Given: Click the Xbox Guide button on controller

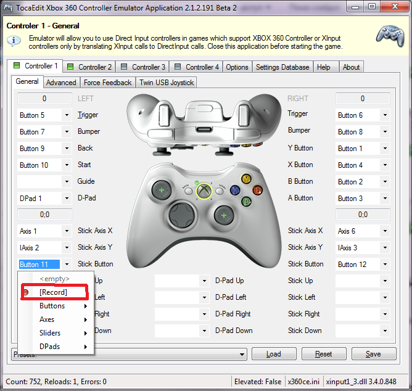Looking at the screenshot, I should pos(203,192).
